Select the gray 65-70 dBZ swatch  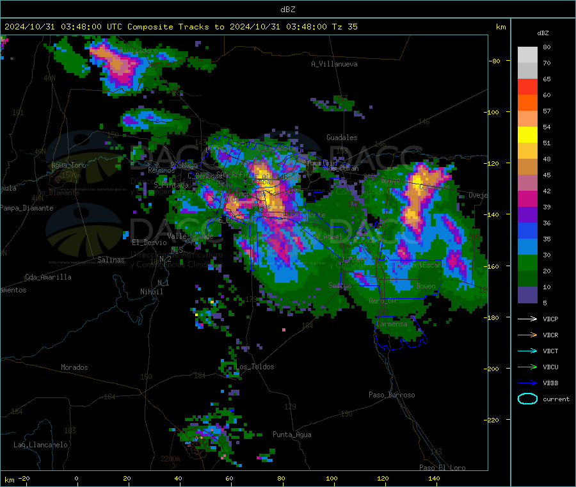coord(527,71)
